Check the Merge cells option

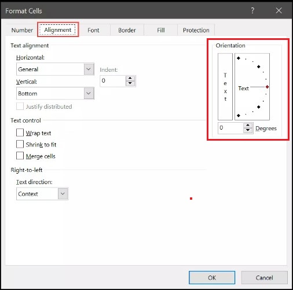click(20, 156)
